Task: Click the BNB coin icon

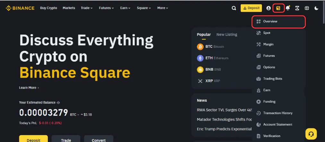Action: click(200, 70)
